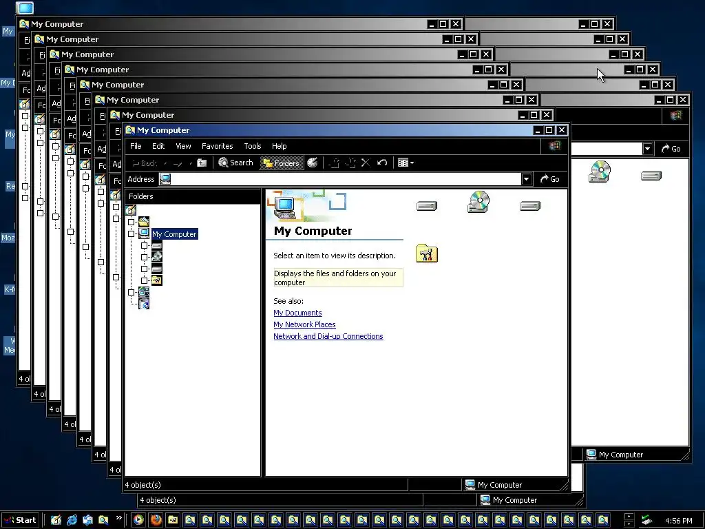The image size is (705, 529).
Task: Open the Help menu
Action: point(280,146)
